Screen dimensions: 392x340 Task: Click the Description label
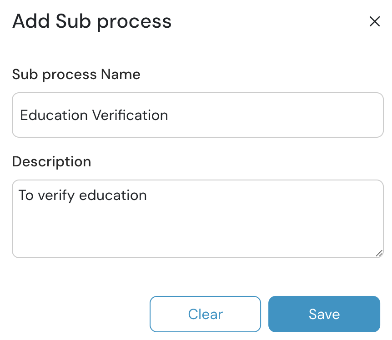tap(51, 161)
